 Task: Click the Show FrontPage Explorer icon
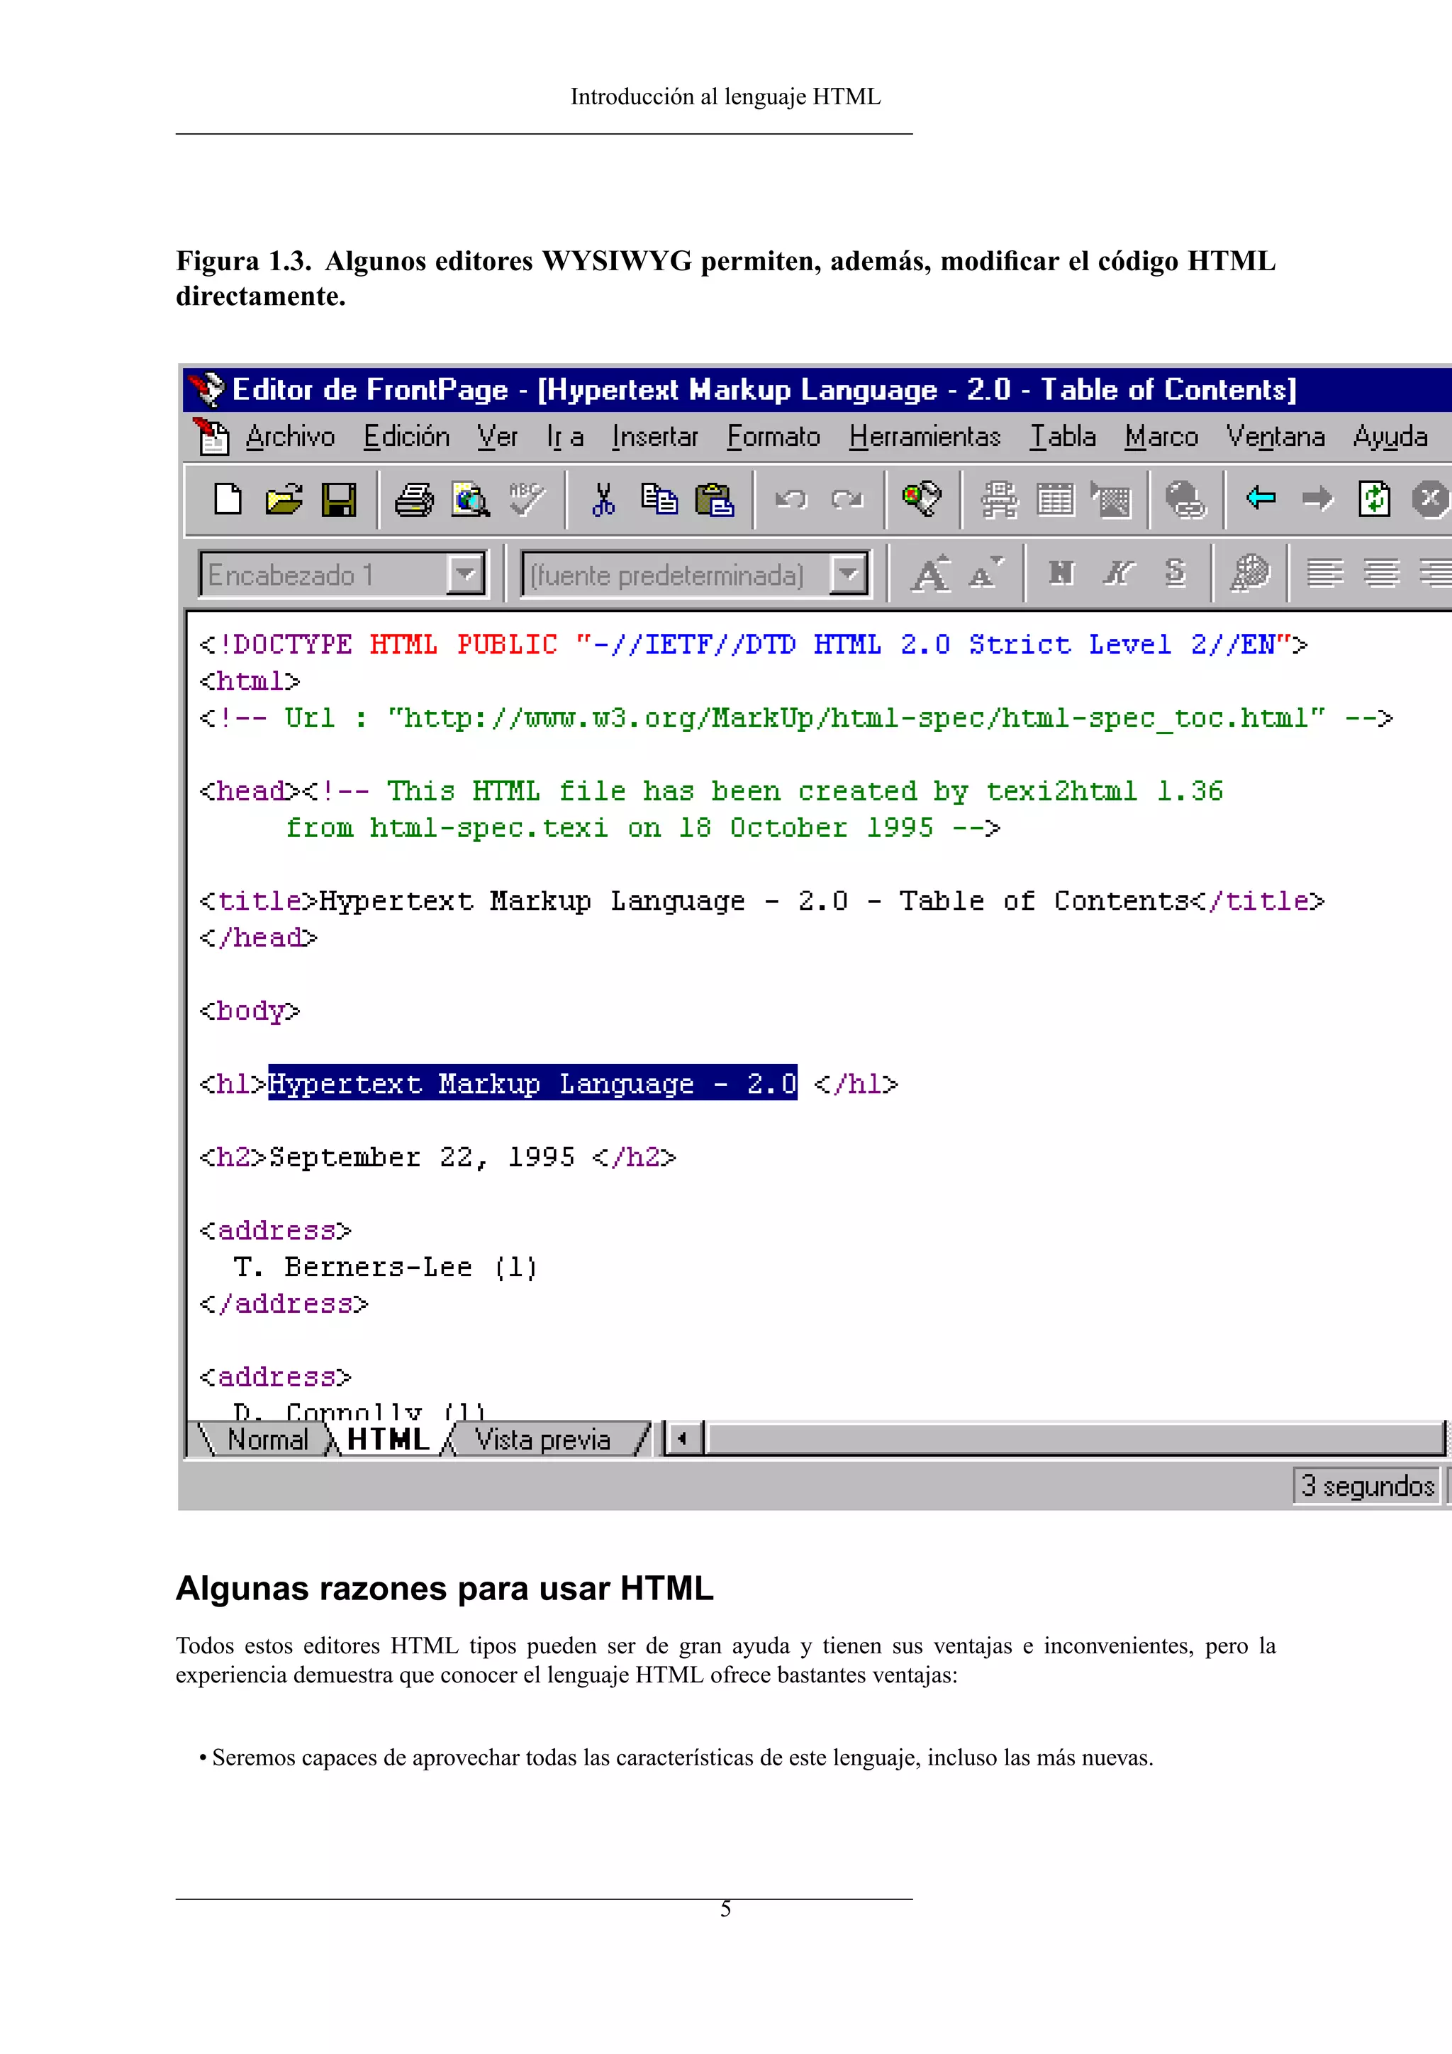point(922,499)
